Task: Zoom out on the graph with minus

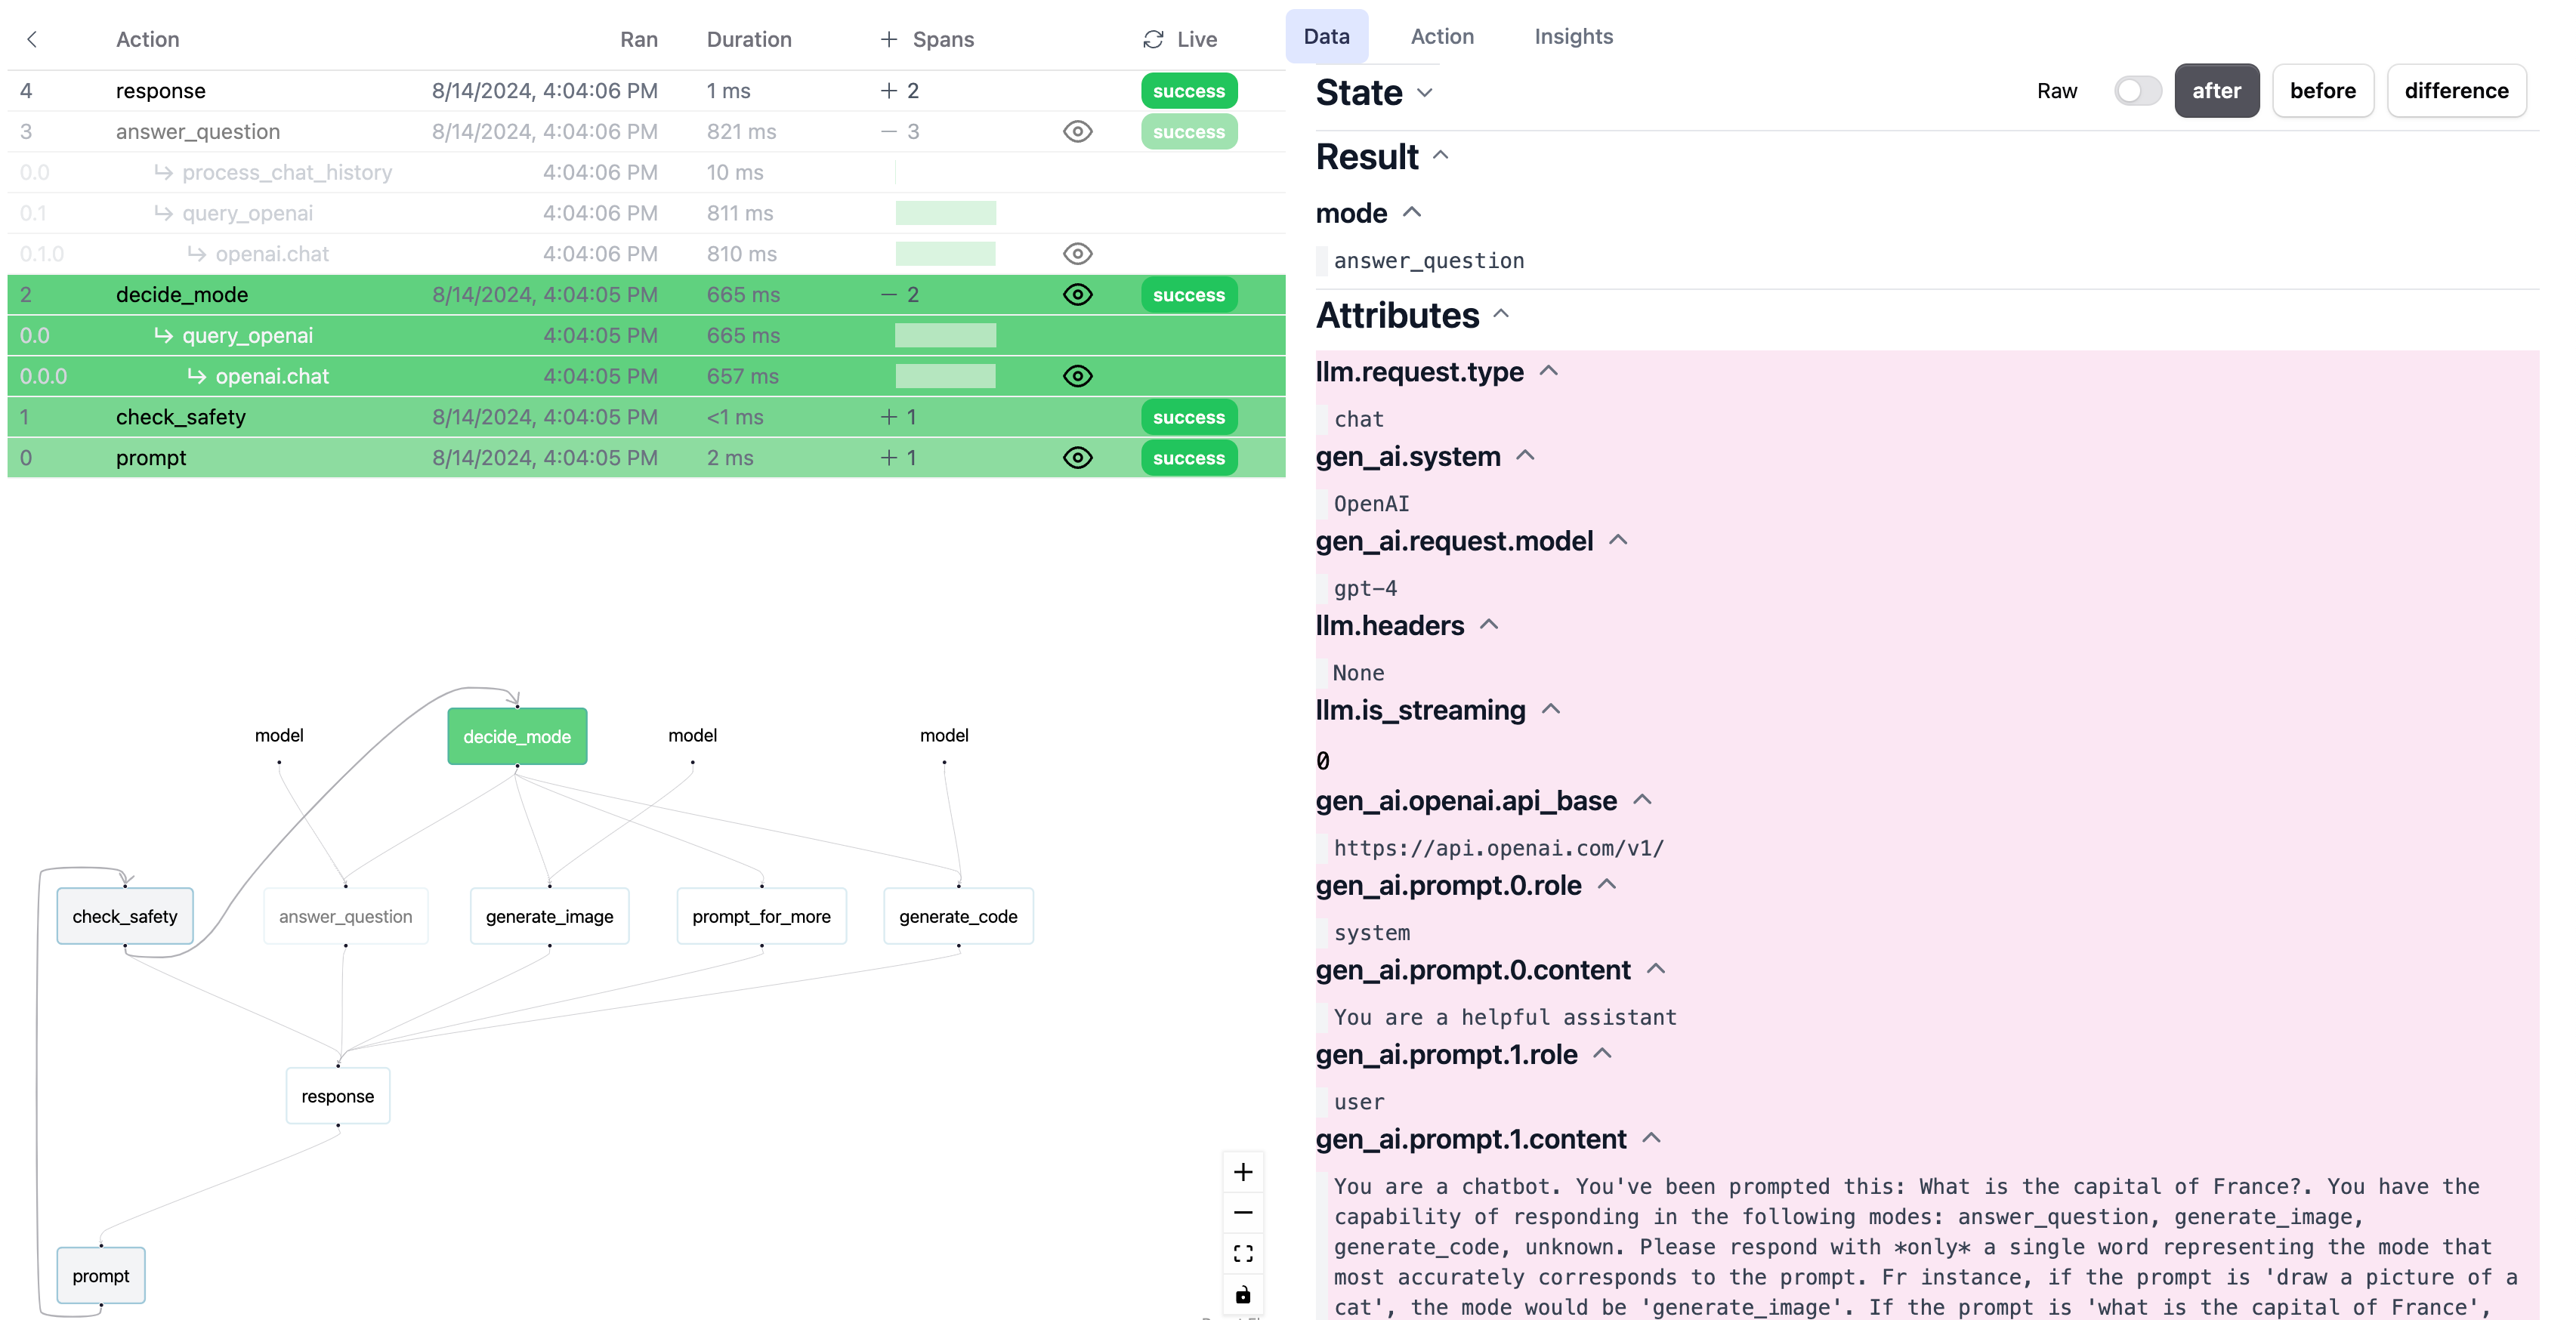Action: (1243, 1213)
